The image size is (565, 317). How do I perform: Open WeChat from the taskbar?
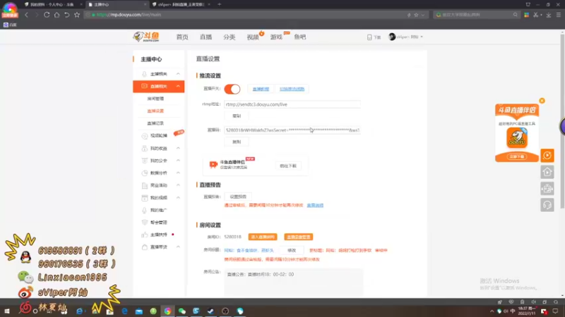point(182,311)
